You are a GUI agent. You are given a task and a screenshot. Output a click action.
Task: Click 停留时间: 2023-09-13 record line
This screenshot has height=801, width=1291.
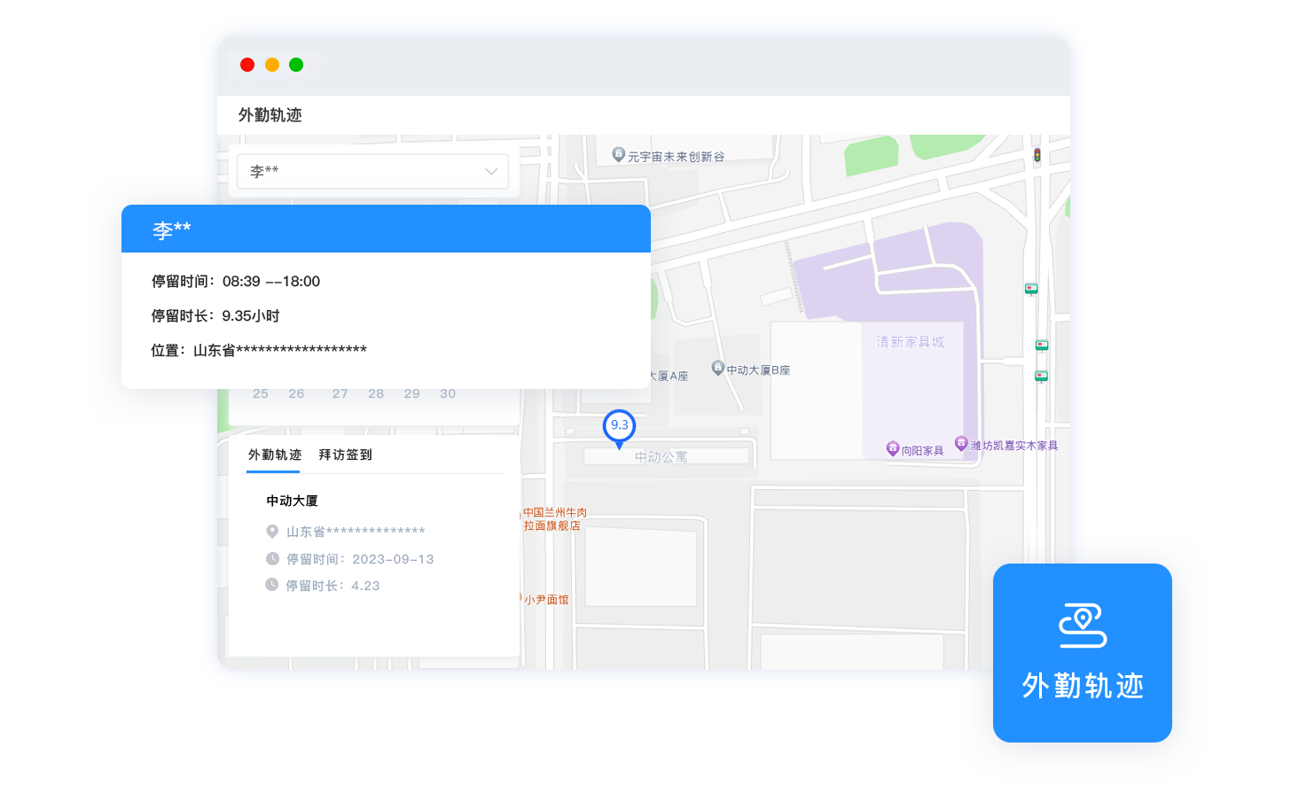coord(360,559)
